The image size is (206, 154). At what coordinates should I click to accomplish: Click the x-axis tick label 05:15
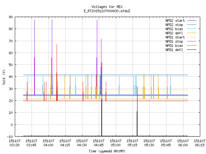[x=132, y=145]
